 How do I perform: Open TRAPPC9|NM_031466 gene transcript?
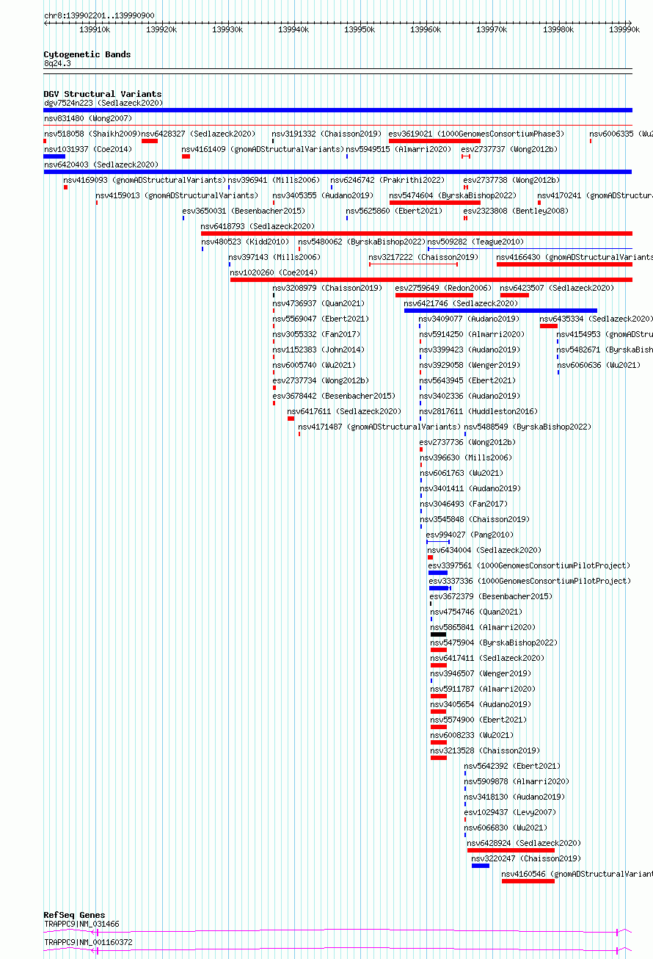81,924
